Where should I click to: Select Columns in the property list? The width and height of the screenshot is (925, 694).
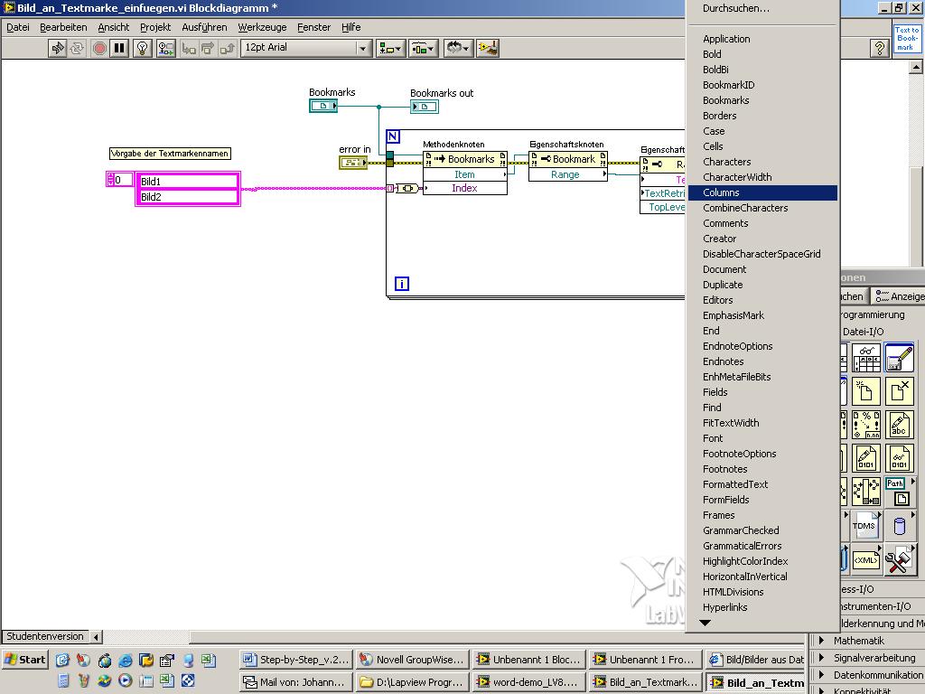pyautogui.click(x=721, y=192)
